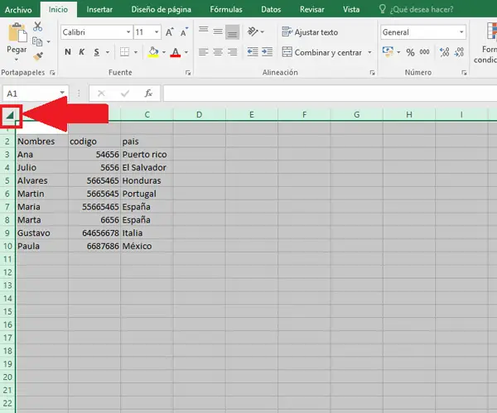The image size is (497, 413).
Task: Open the underline style dropdown arrow
Action: [108, 52]
